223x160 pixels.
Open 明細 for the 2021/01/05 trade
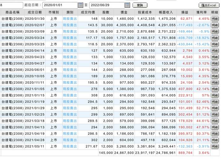click(215, 89)
